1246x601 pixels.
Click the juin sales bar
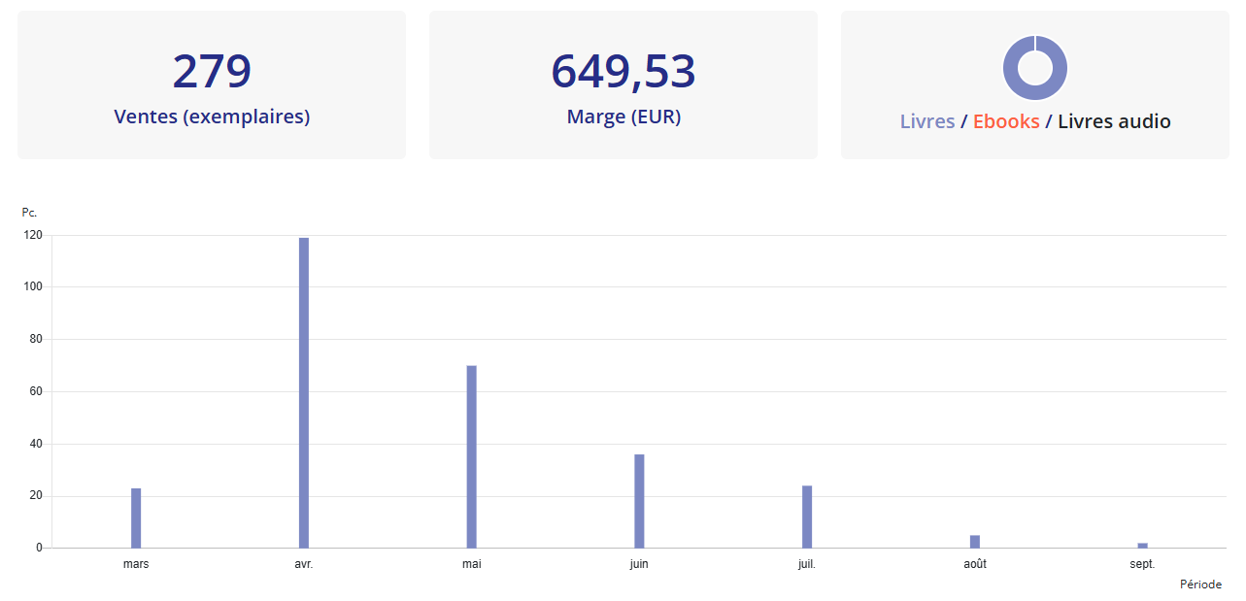click(639, 501)
